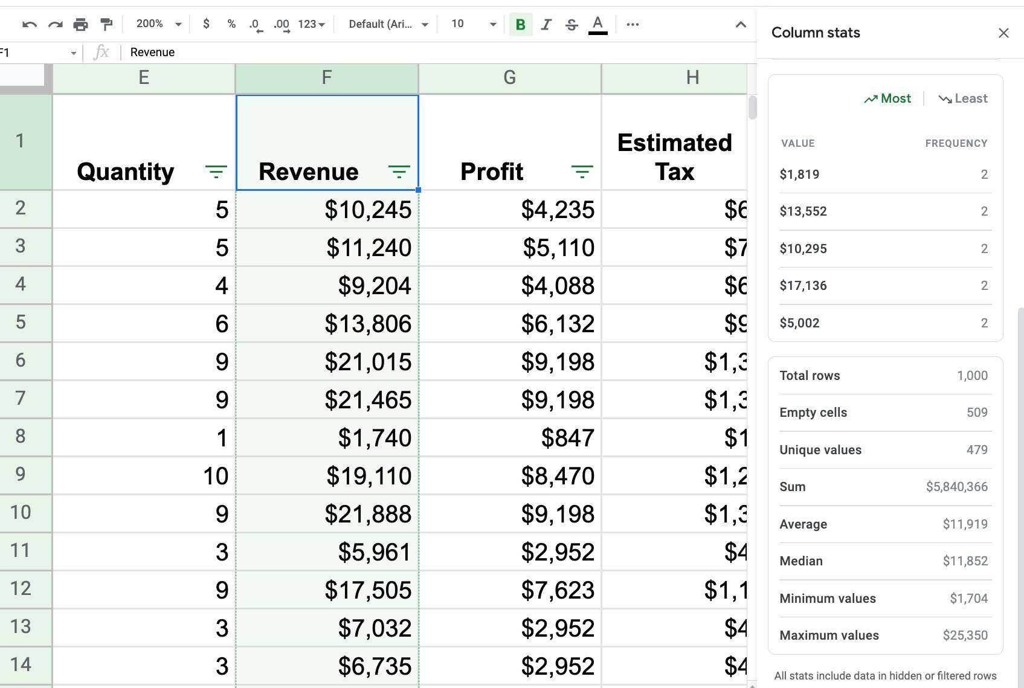Toggle italic formatting
This screenshot has height=688, width=1024.
pos(546,24)
